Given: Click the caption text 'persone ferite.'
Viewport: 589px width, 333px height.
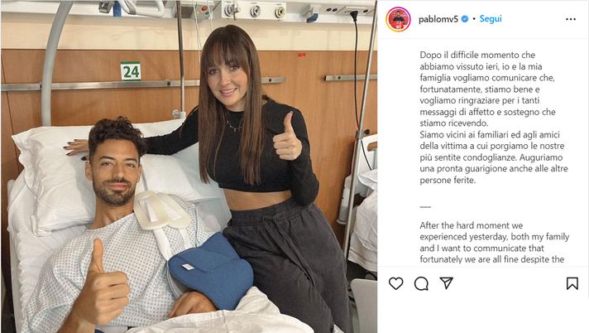Looking at the screenshot, I should [448, 180].
